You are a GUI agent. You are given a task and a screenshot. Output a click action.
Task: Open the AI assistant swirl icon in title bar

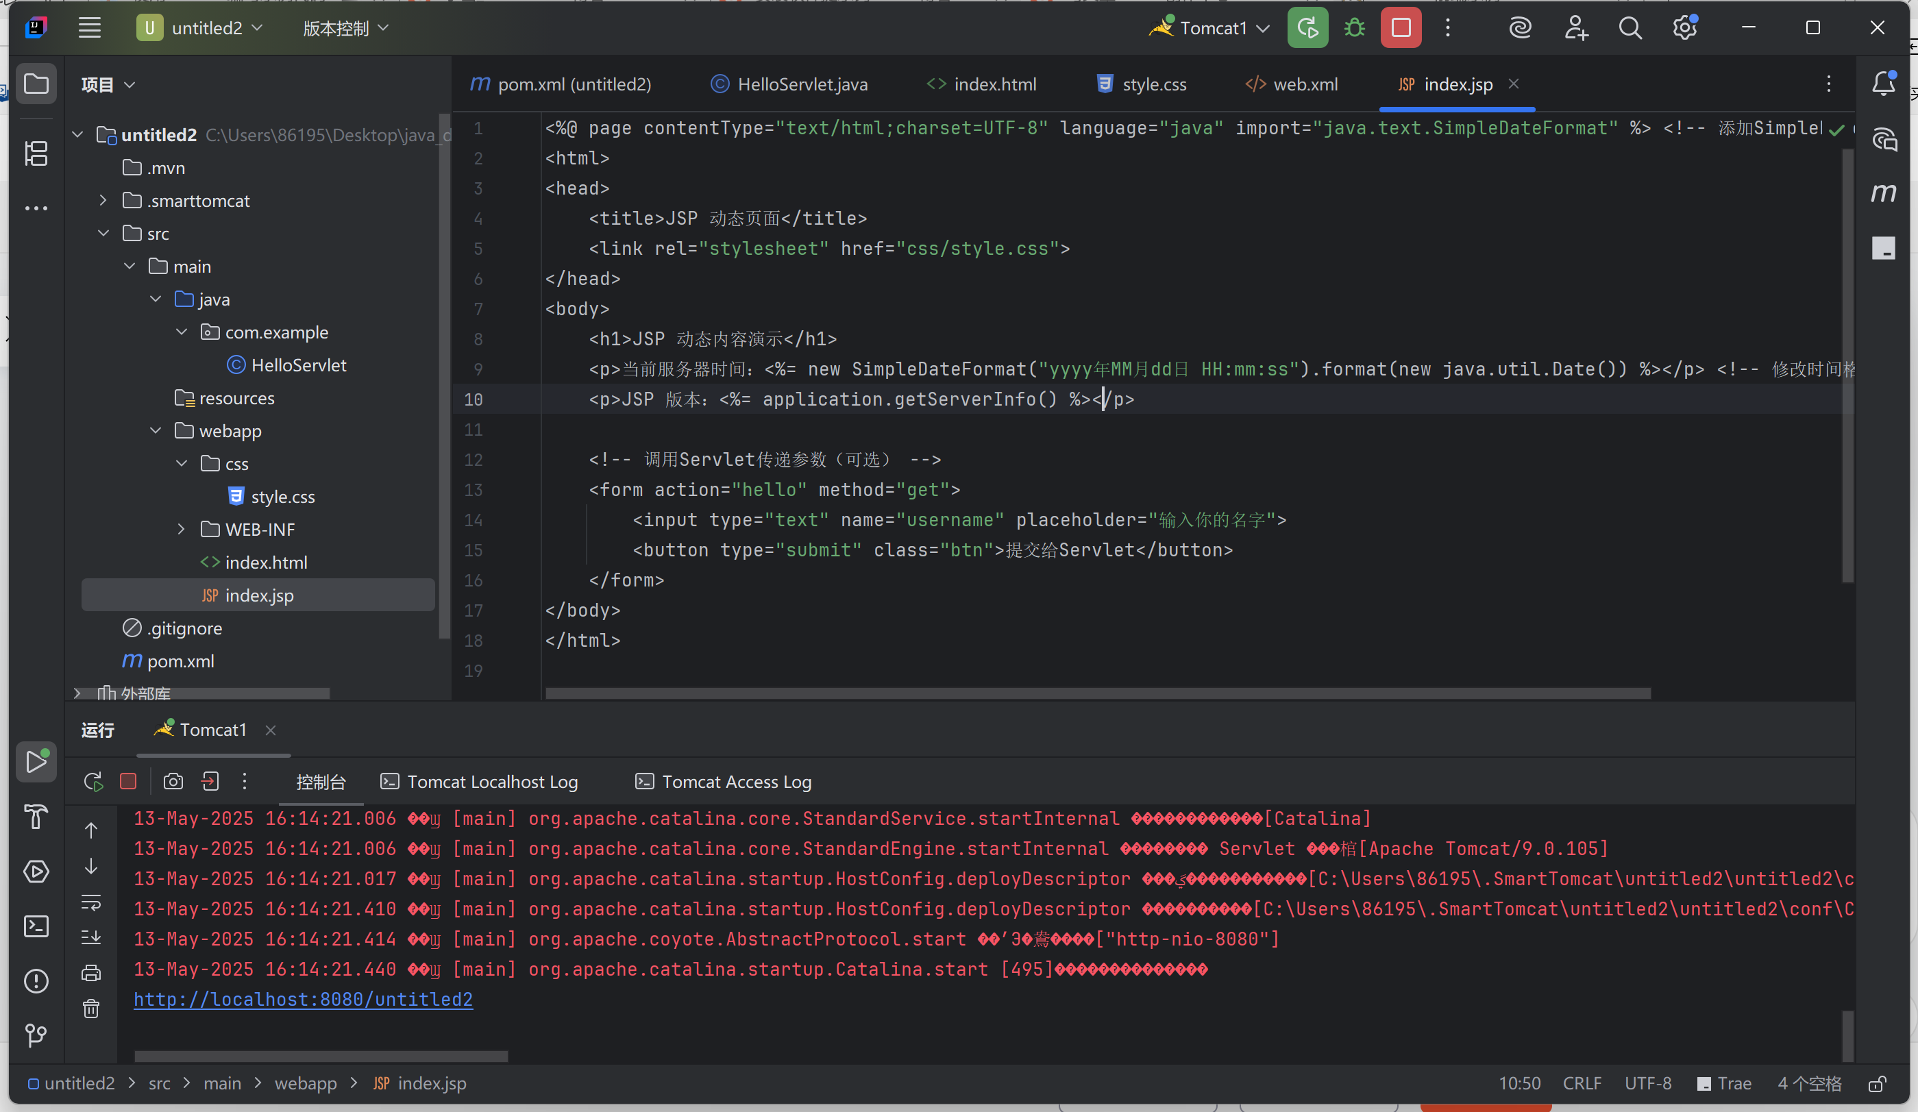[1520, 28]
